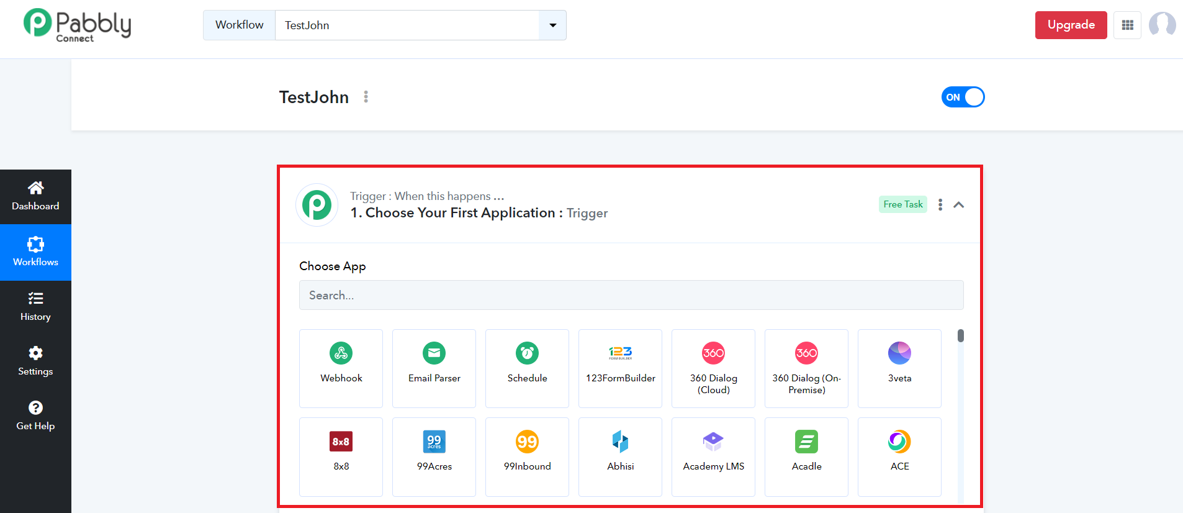Screen dimensions: 1183x513
Task: Select 123FormBuilder app
Action: (x=620, y=368)
